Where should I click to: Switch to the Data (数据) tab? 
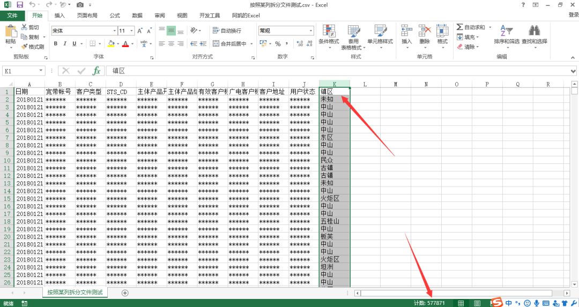point(137,16)
